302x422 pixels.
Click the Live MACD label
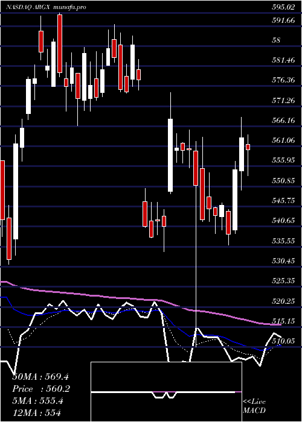pos(254,406)
